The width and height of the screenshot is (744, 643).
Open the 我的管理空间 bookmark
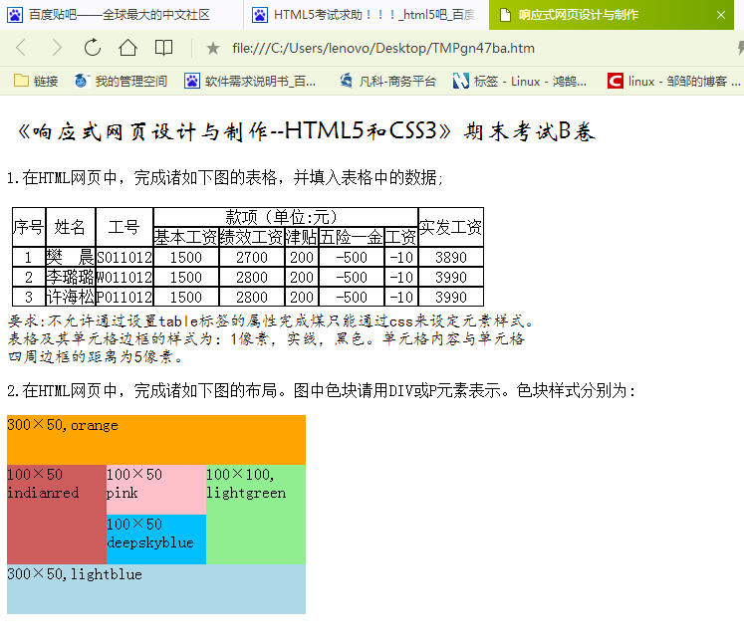[x=121, y=81]
